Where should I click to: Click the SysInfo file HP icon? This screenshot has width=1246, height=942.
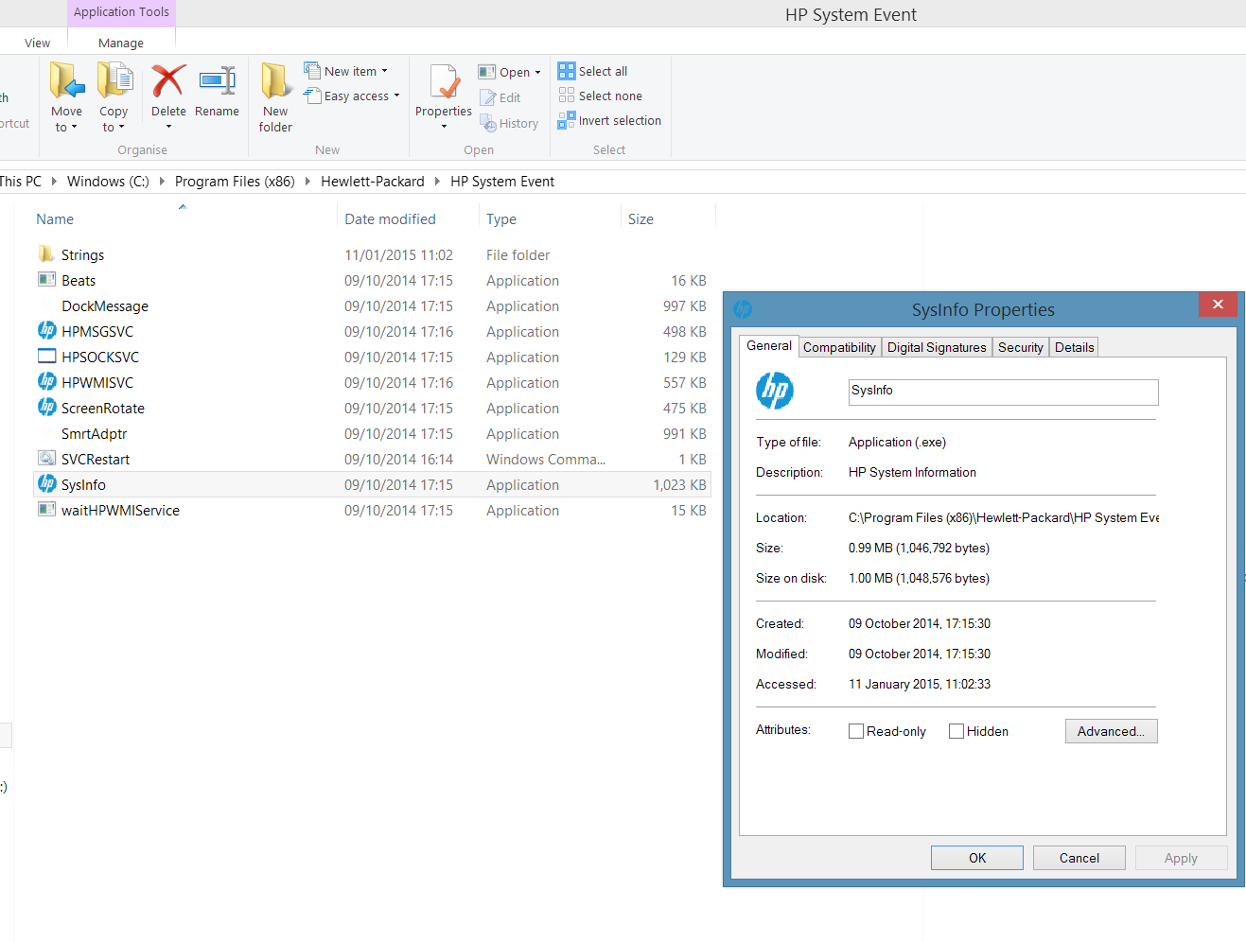[x=47, y=483]
